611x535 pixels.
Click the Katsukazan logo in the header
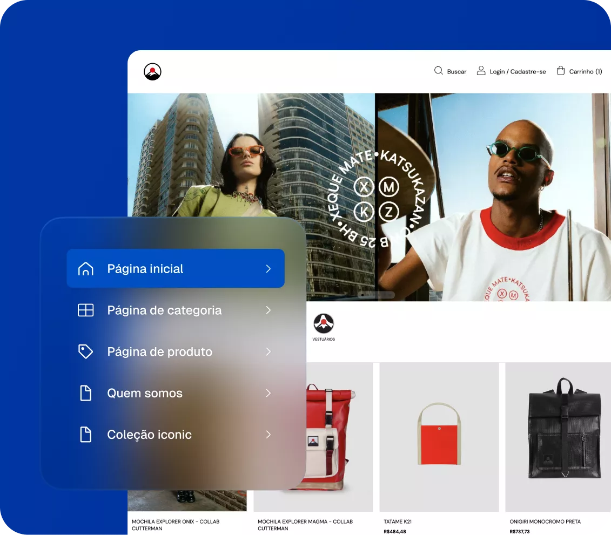pyautogui.click(x=152, y=71)
